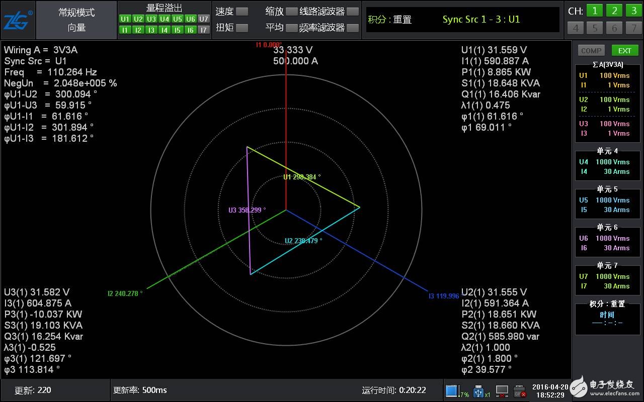Enable the 线路滤波器 line filter

tap(353, 12)
